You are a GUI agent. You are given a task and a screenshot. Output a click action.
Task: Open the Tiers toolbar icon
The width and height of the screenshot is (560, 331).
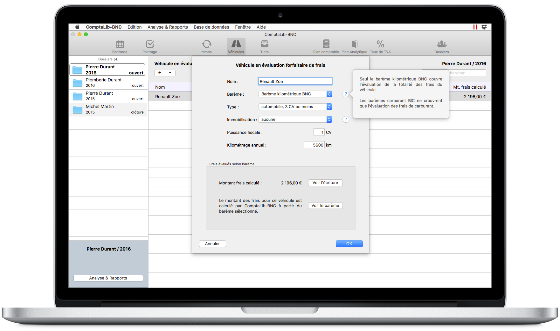[264, 46]
